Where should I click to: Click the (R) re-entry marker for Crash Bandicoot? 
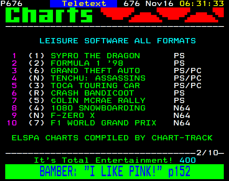click(x=37, y=93)
